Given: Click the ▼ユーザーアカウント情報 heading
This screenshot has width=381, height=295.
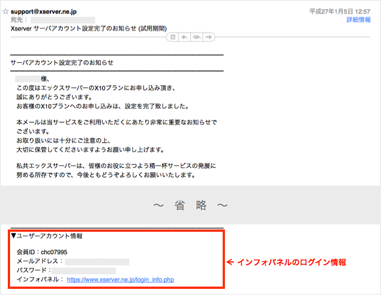Looking at the screenshot, I should click(x=47, y=236).
